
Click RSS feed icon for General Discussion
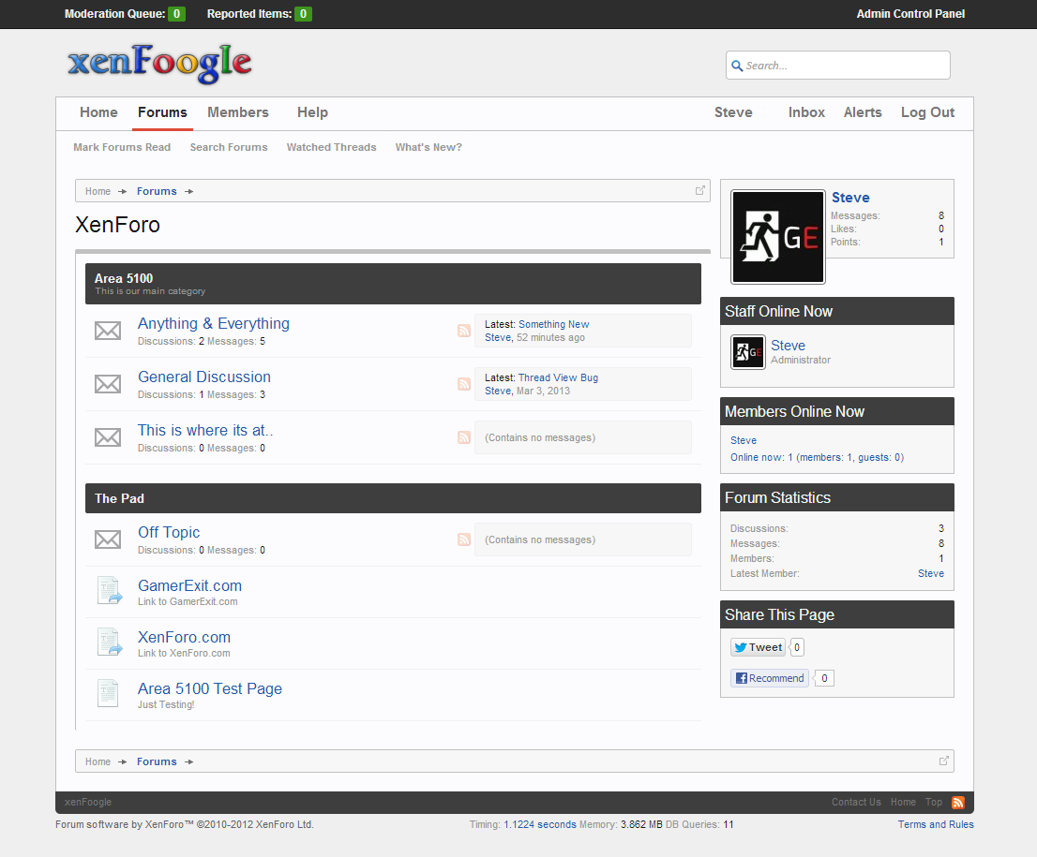(463, 384)
